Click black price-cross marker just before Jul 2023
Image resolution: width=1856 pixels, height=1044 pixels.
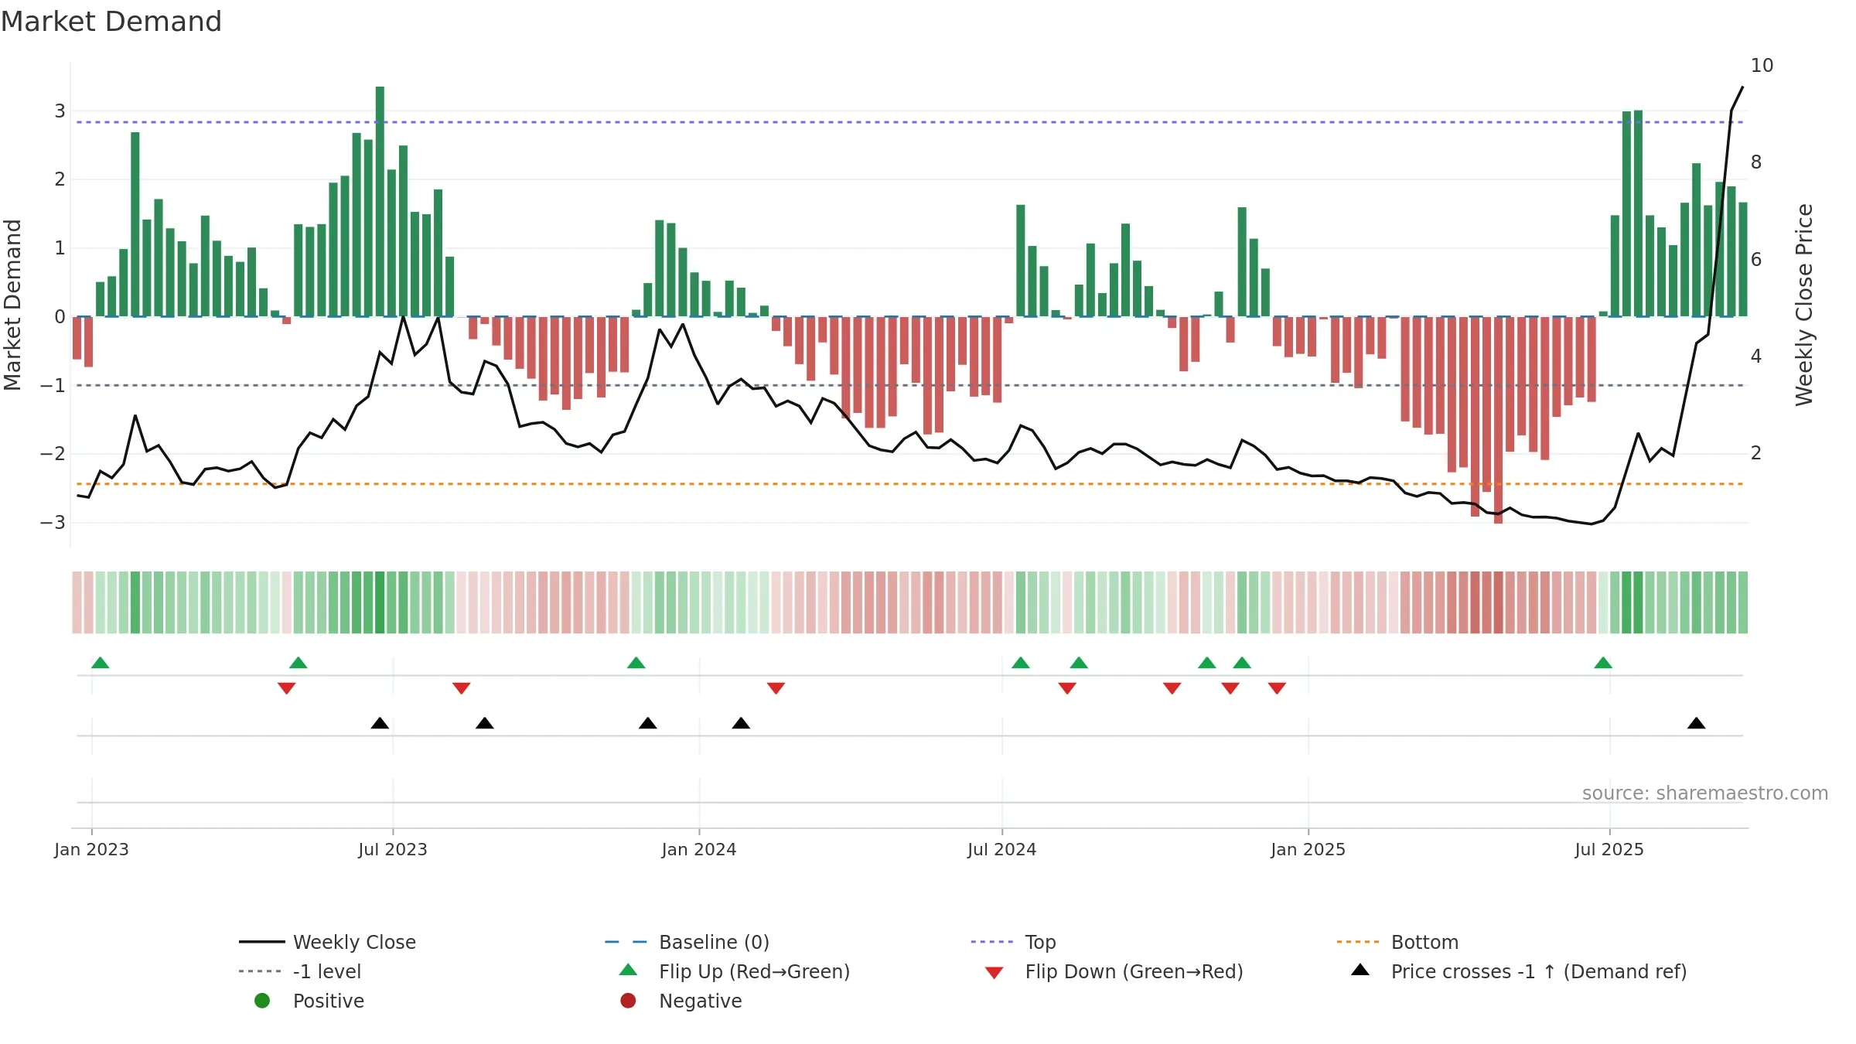[x=380, y=723]
